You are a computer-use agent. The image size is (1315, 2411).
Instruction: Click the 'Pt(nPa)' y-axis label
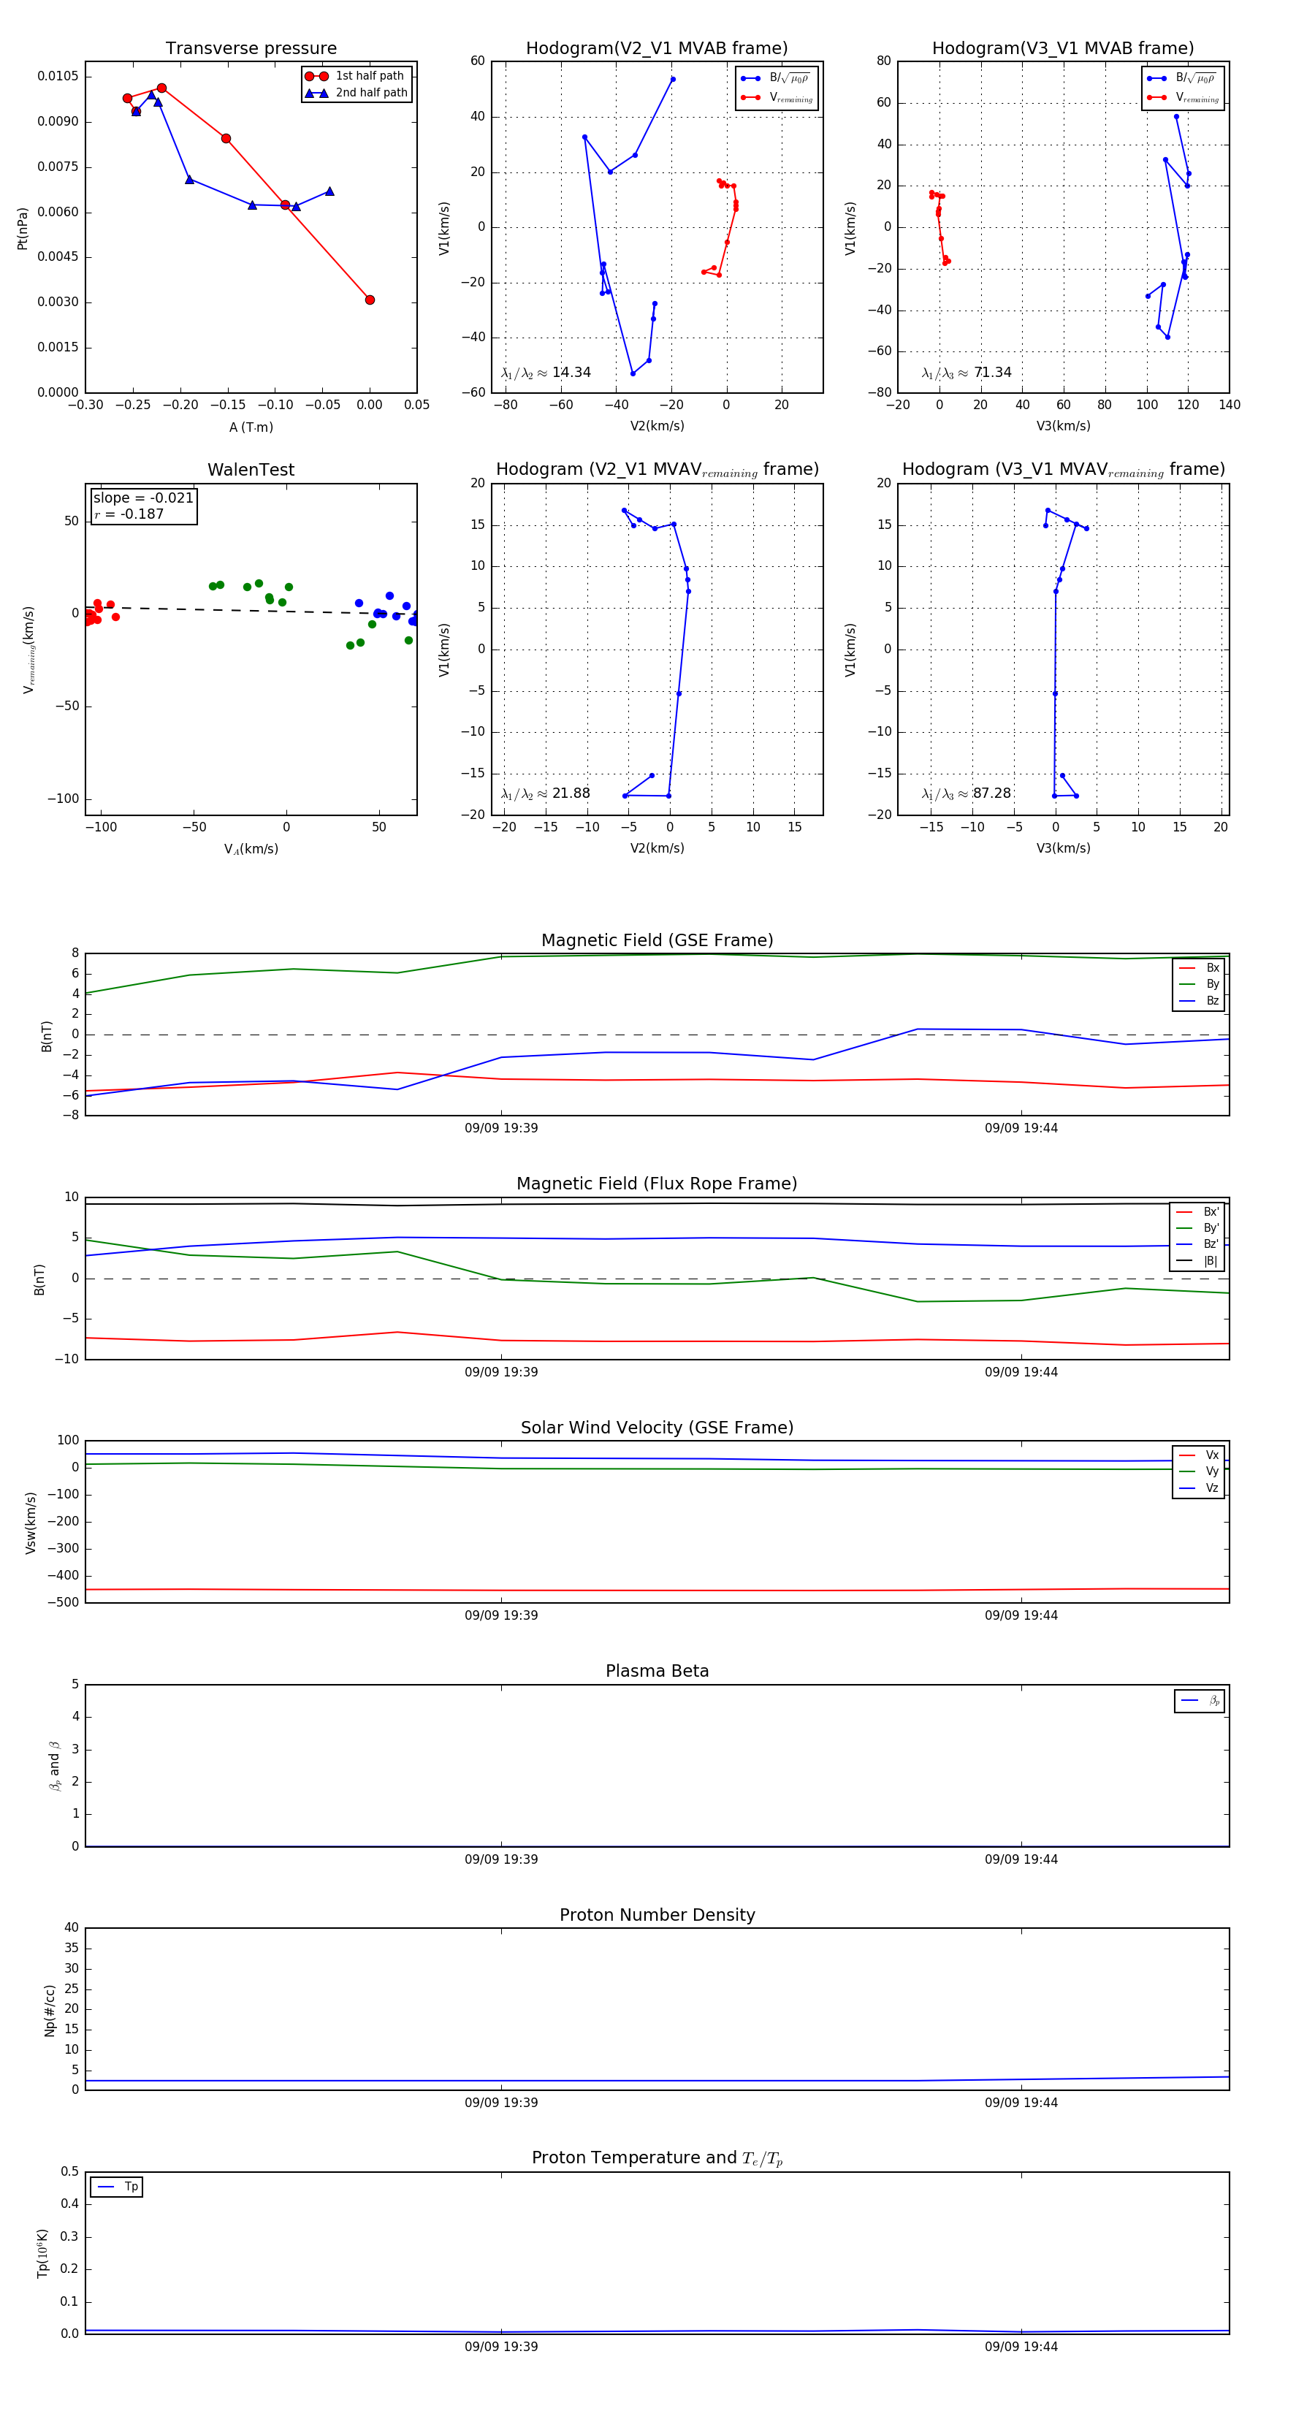click(23, 227)
